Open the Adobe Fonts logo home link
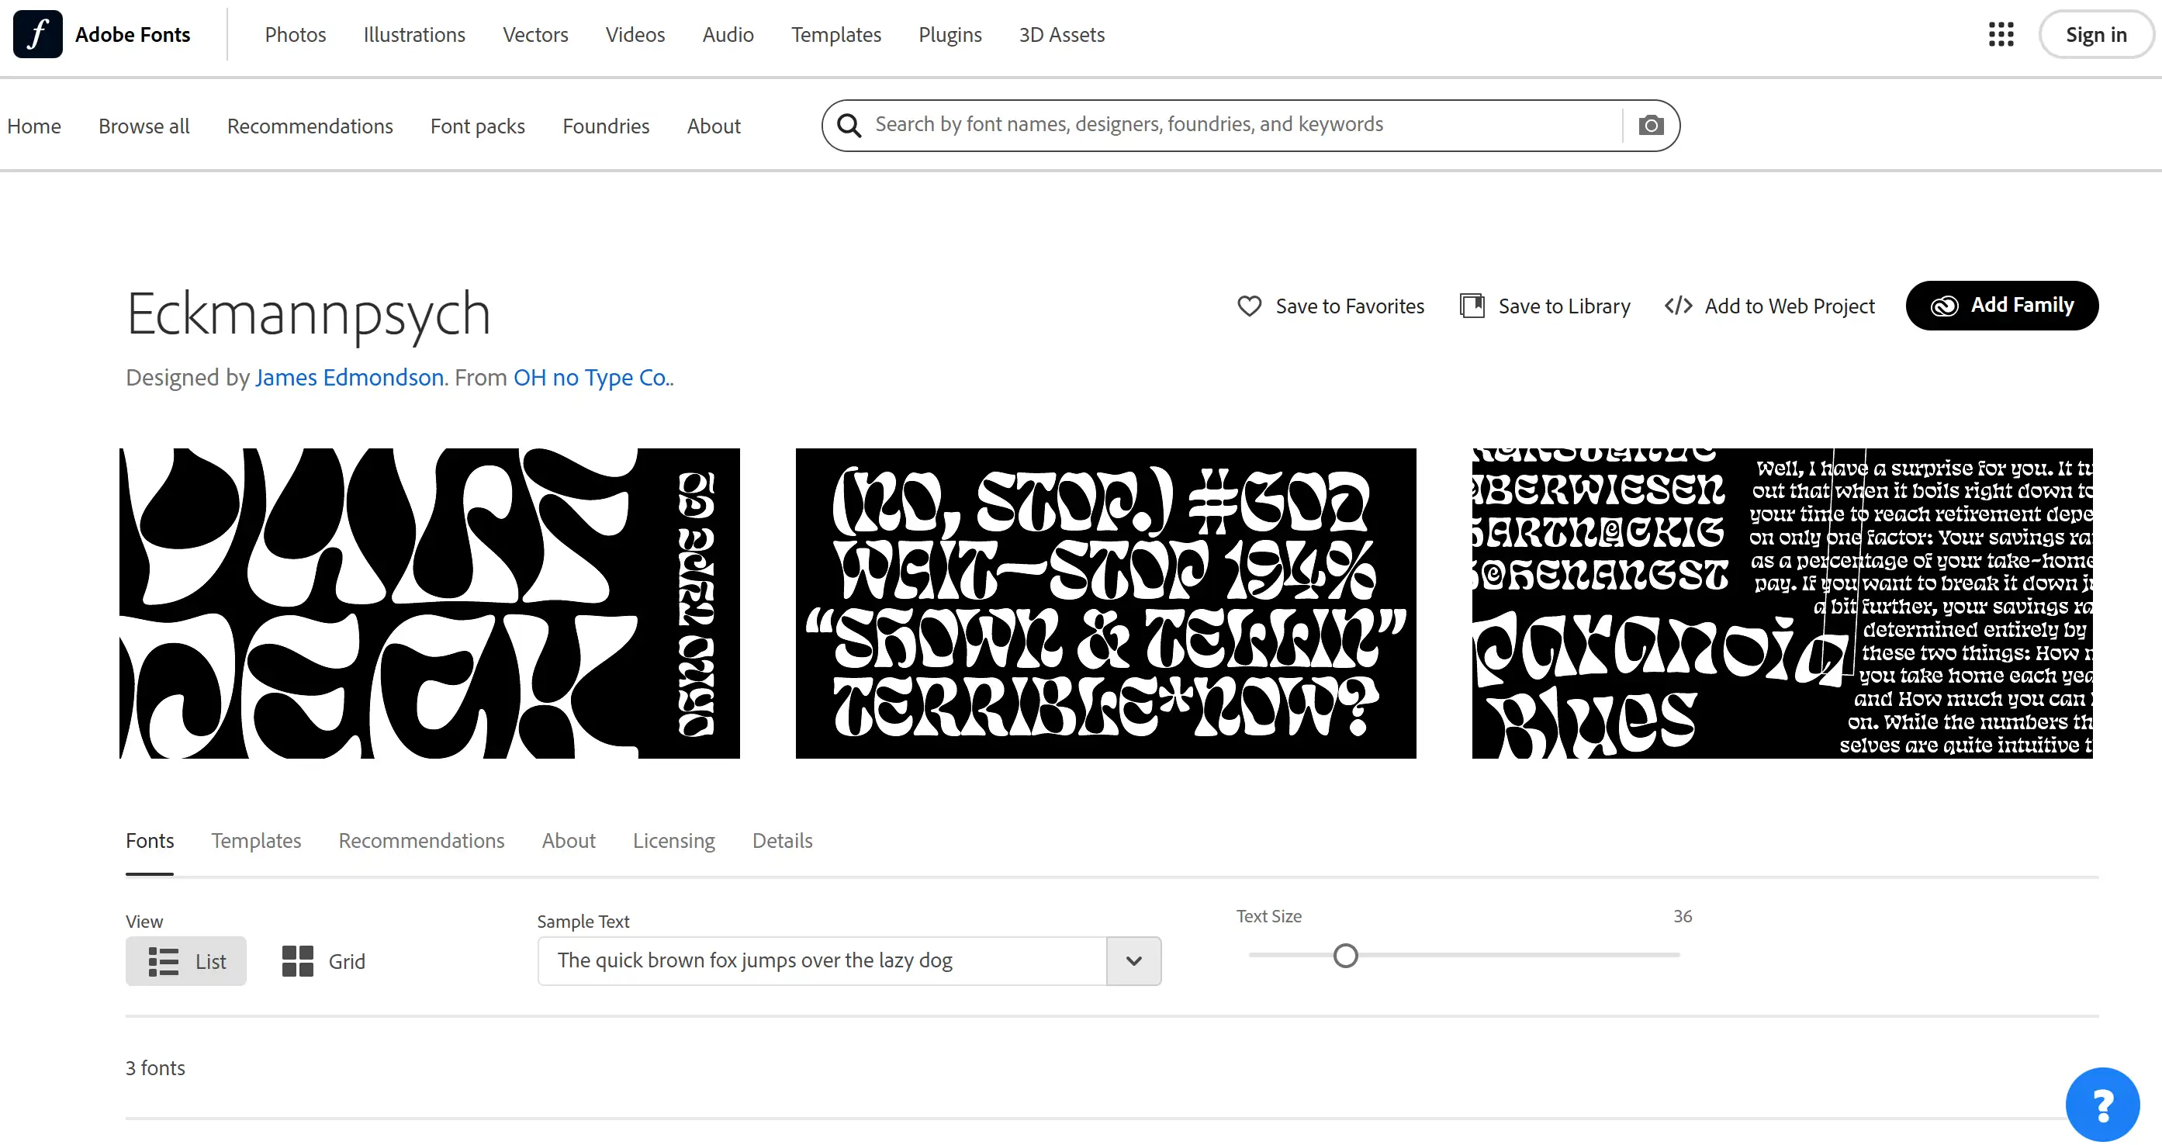Image resolution: width=2162 pixels, height=1145 pixels. (102, 34)
